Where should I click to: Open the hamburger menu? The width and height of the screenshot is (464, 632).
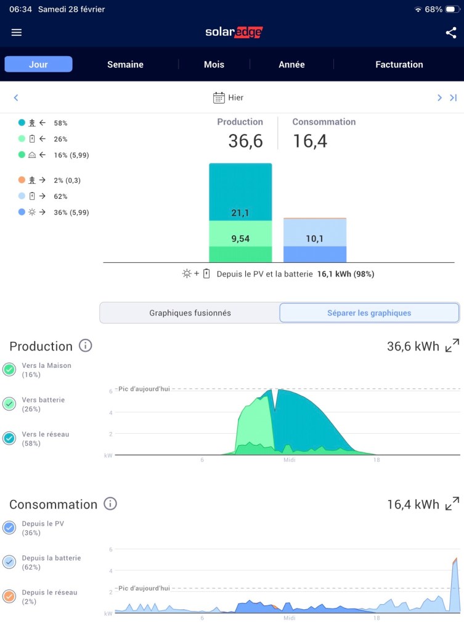click(x=17, y=33)
